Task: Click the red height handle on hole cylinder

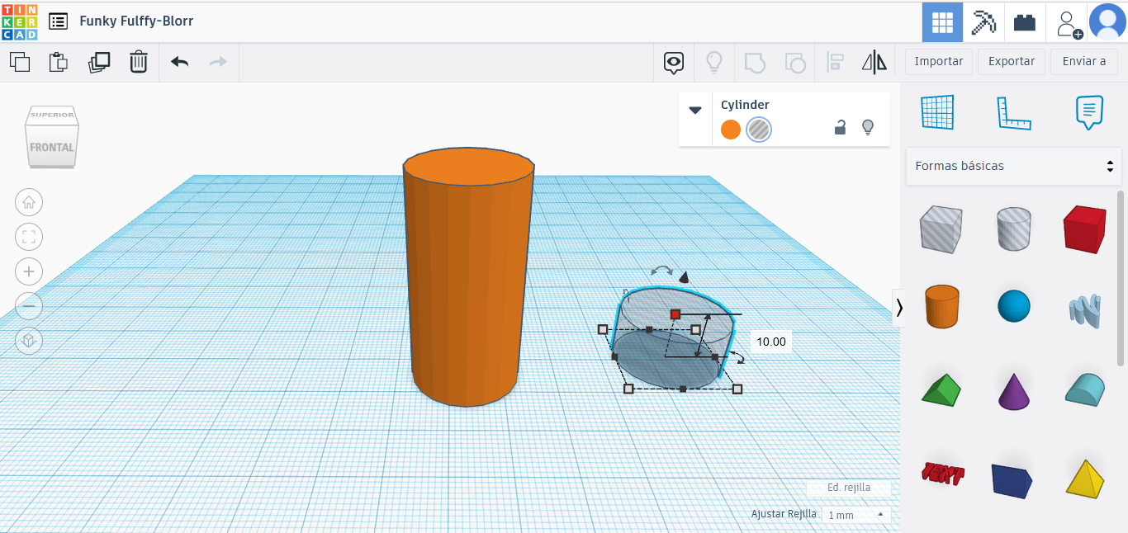Action: coord(675,314)
